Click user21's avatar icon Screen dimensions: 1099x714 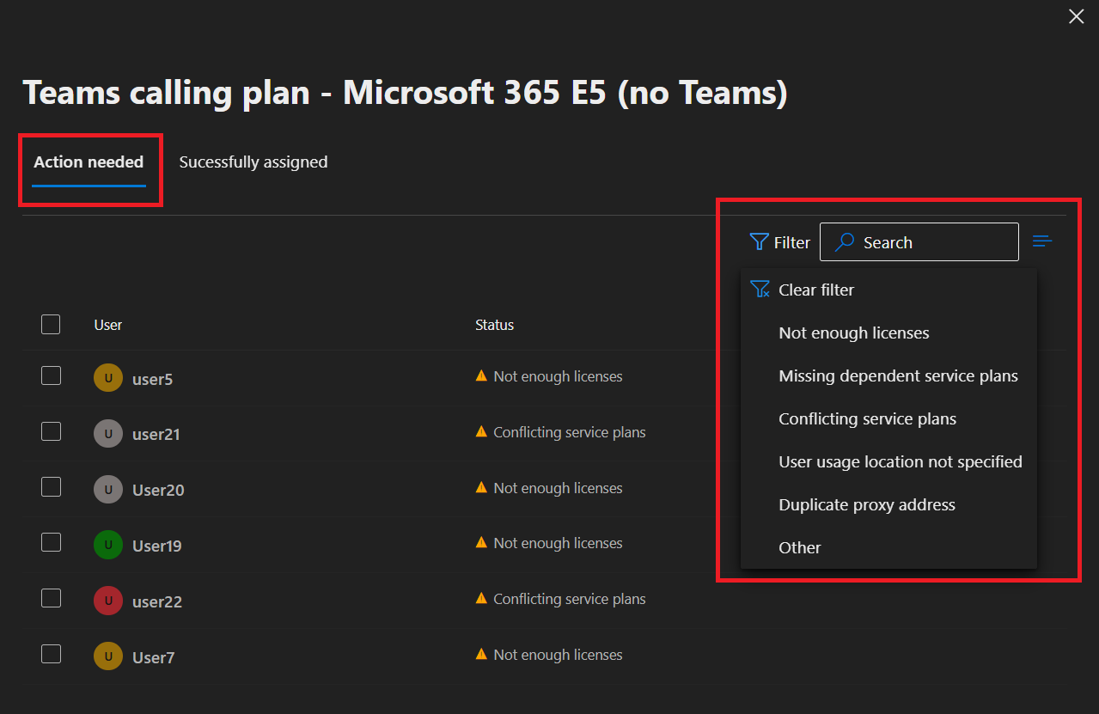107,433
